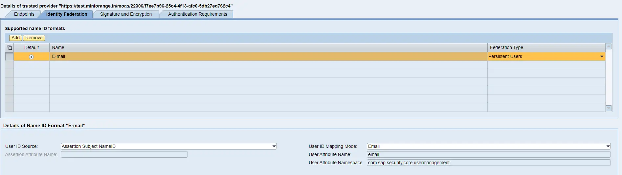
Task: Select the Default radio button for E-mail
Action: [x=31, y=57]
